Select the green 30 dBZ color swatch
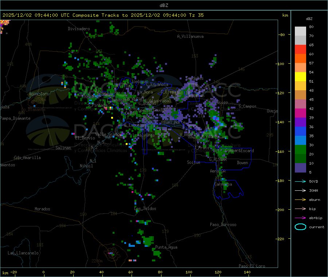This screenshot has width=328, height=277. click(x=300, y=149)
